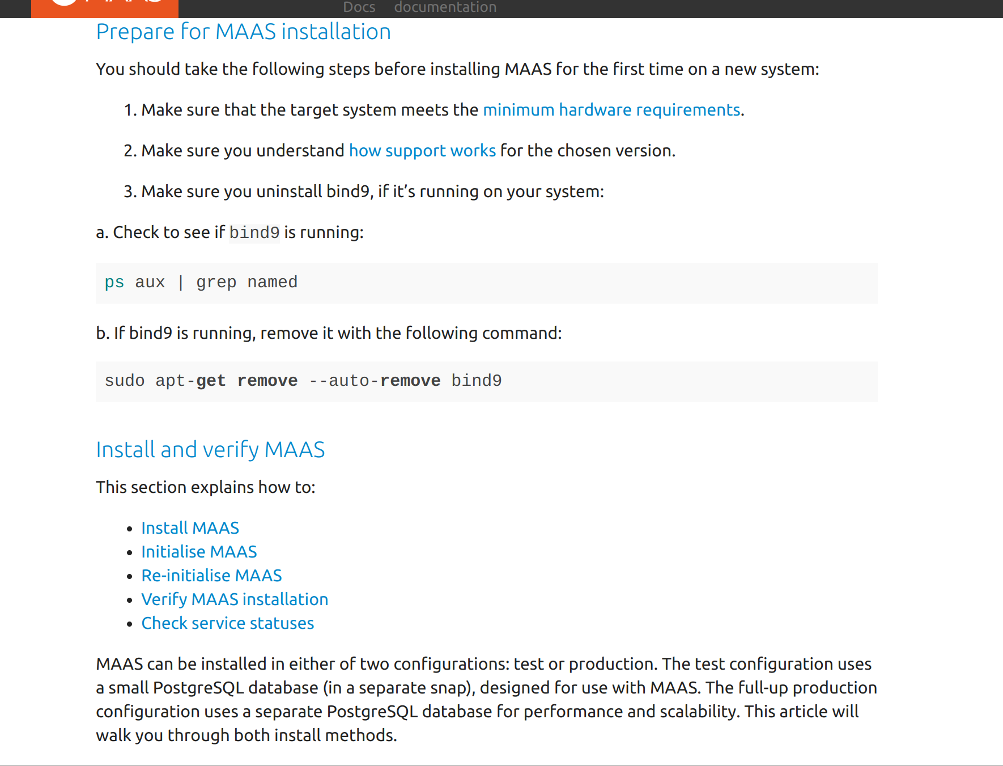The width and height of the screenshot is (1003, 766).
Task: Click the paragraph about test or production configurations
Action: click(486, 699)
